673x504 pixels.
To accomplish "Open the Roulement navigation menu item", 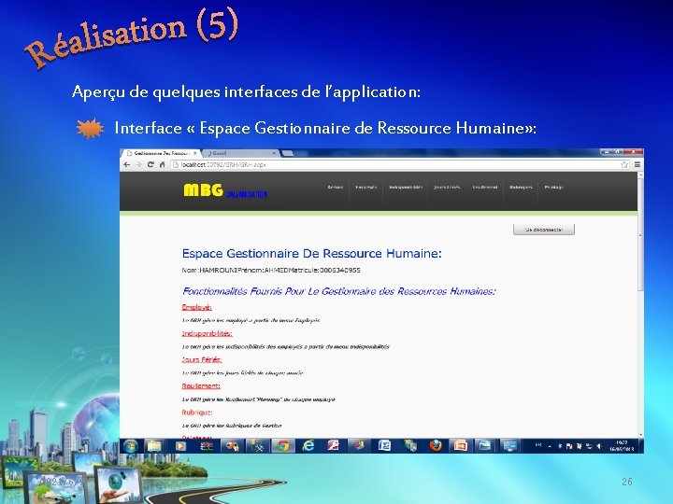I will (485, 188).
